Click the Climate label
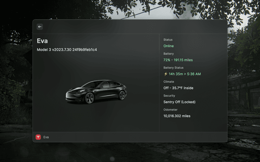The image size is (260, 162). (169, 81)
